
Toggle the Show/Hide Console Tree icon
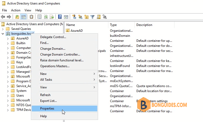coord(24,17)
